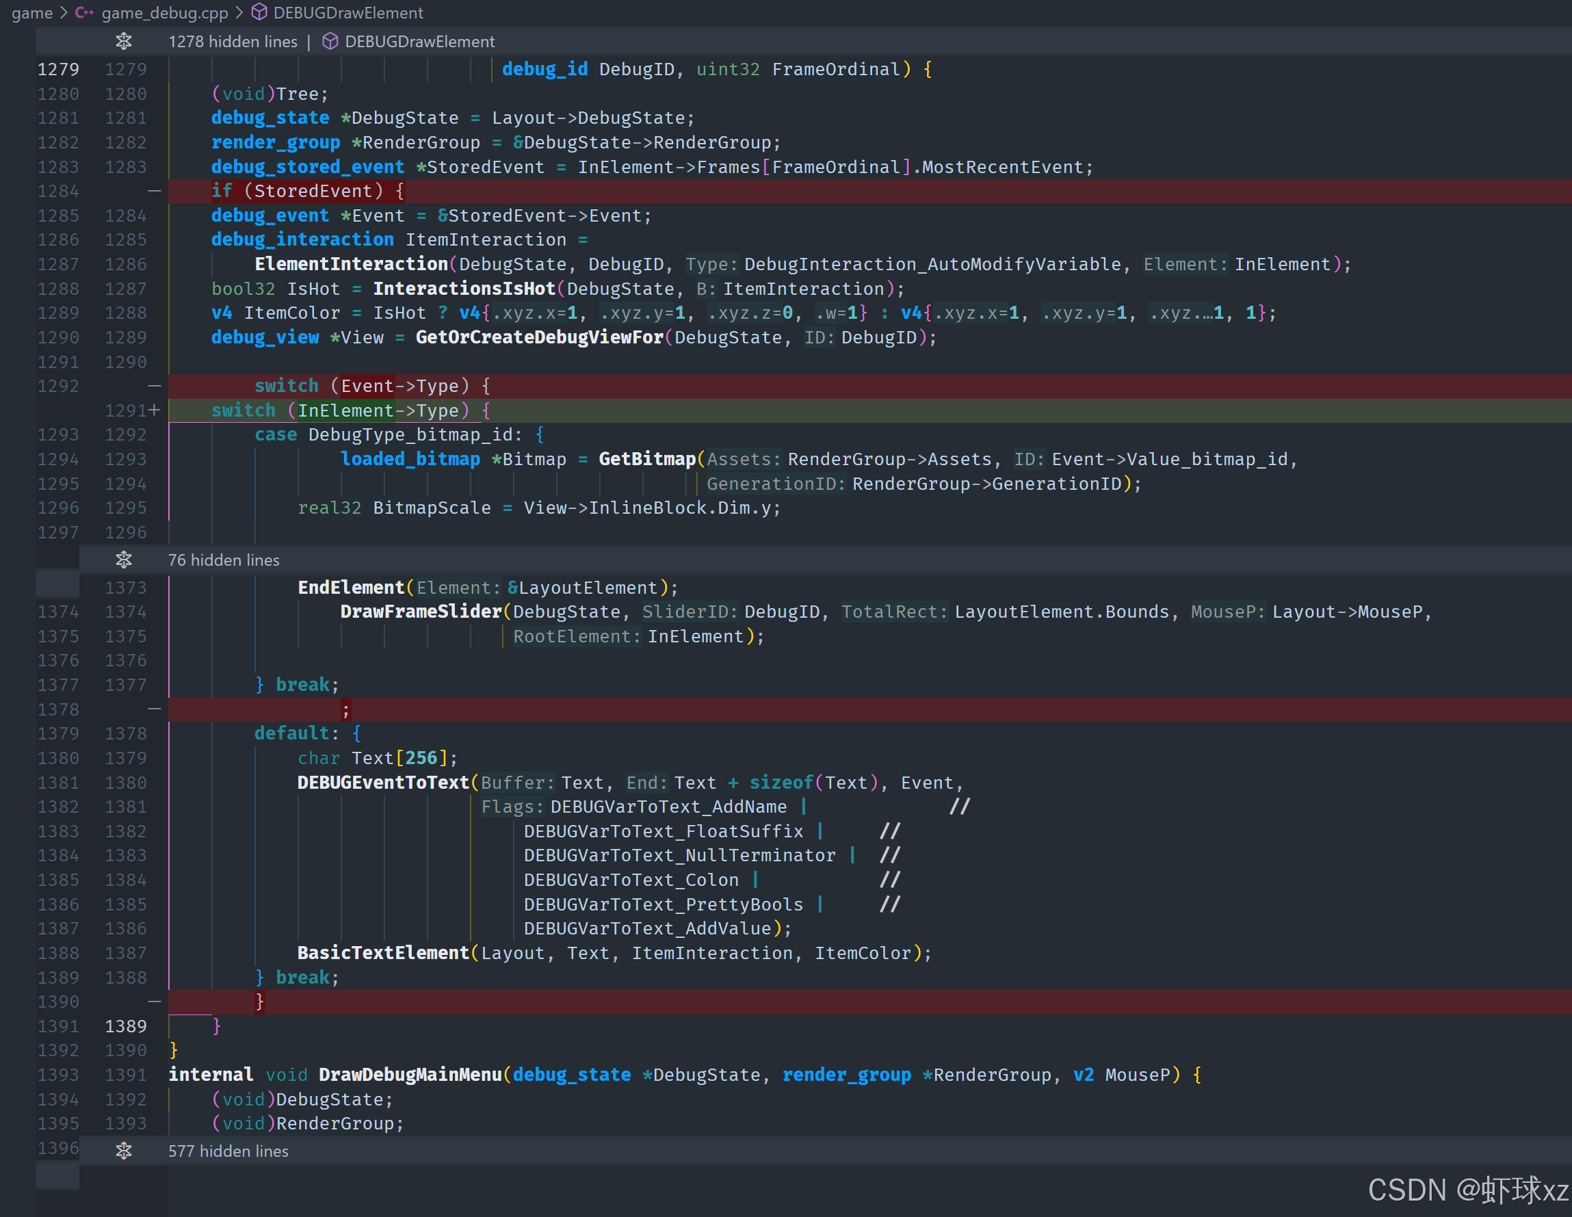Click the GetOrCreateDebugViewFor function call
The height and width of the screenshot is (1217, 1572).
coord(539,337)
